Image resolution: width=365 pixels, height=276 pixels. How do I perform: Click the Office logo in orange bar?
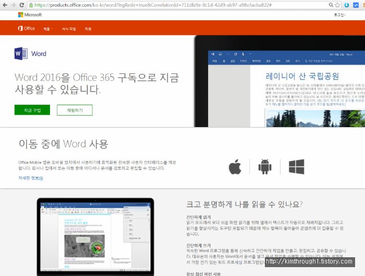(x=26, y=28)
